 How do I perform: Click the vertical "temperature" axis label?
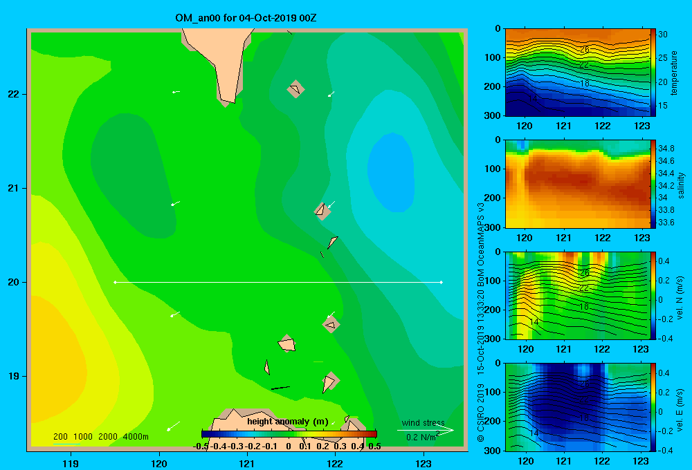(674, 73)
